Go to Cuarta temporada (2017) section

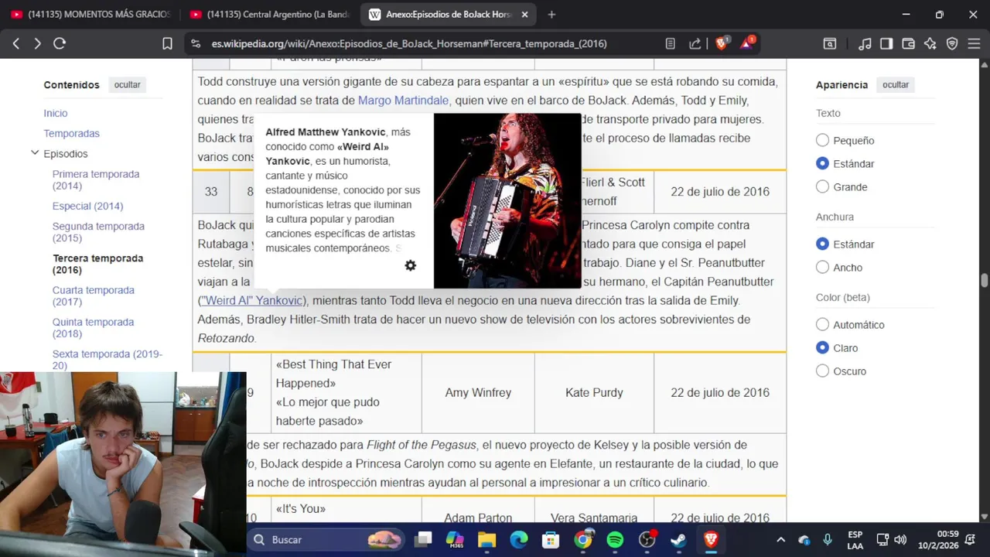pos(94,296)
